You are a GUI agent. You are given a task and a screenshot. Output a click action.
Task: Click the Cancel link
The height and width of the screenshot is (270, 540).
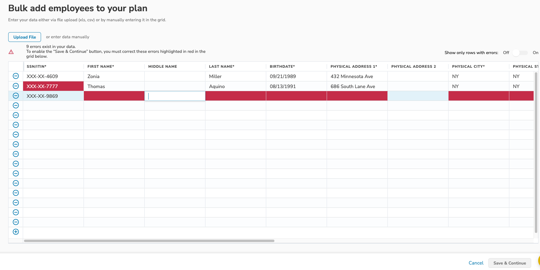tap(476, 263)
